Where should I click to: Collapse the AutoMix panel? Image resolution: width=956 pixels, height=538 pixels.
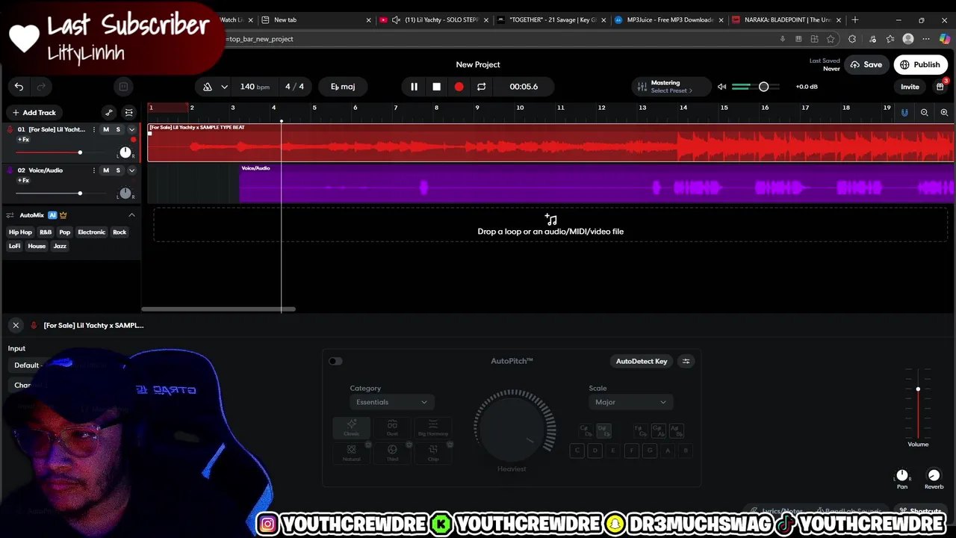[x=131, y=215]
